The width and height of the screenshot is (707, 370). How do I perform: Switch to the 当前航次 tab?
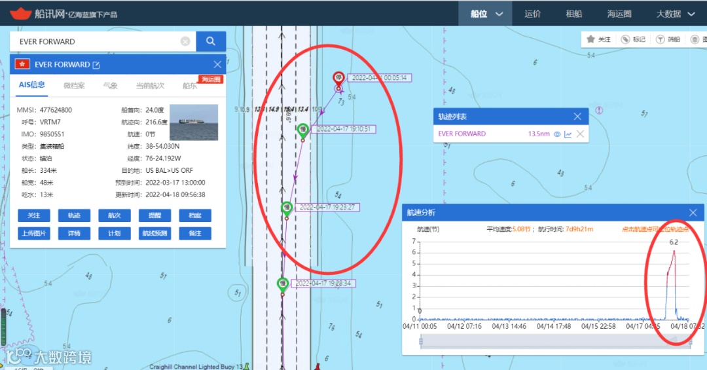pos(150,86)
